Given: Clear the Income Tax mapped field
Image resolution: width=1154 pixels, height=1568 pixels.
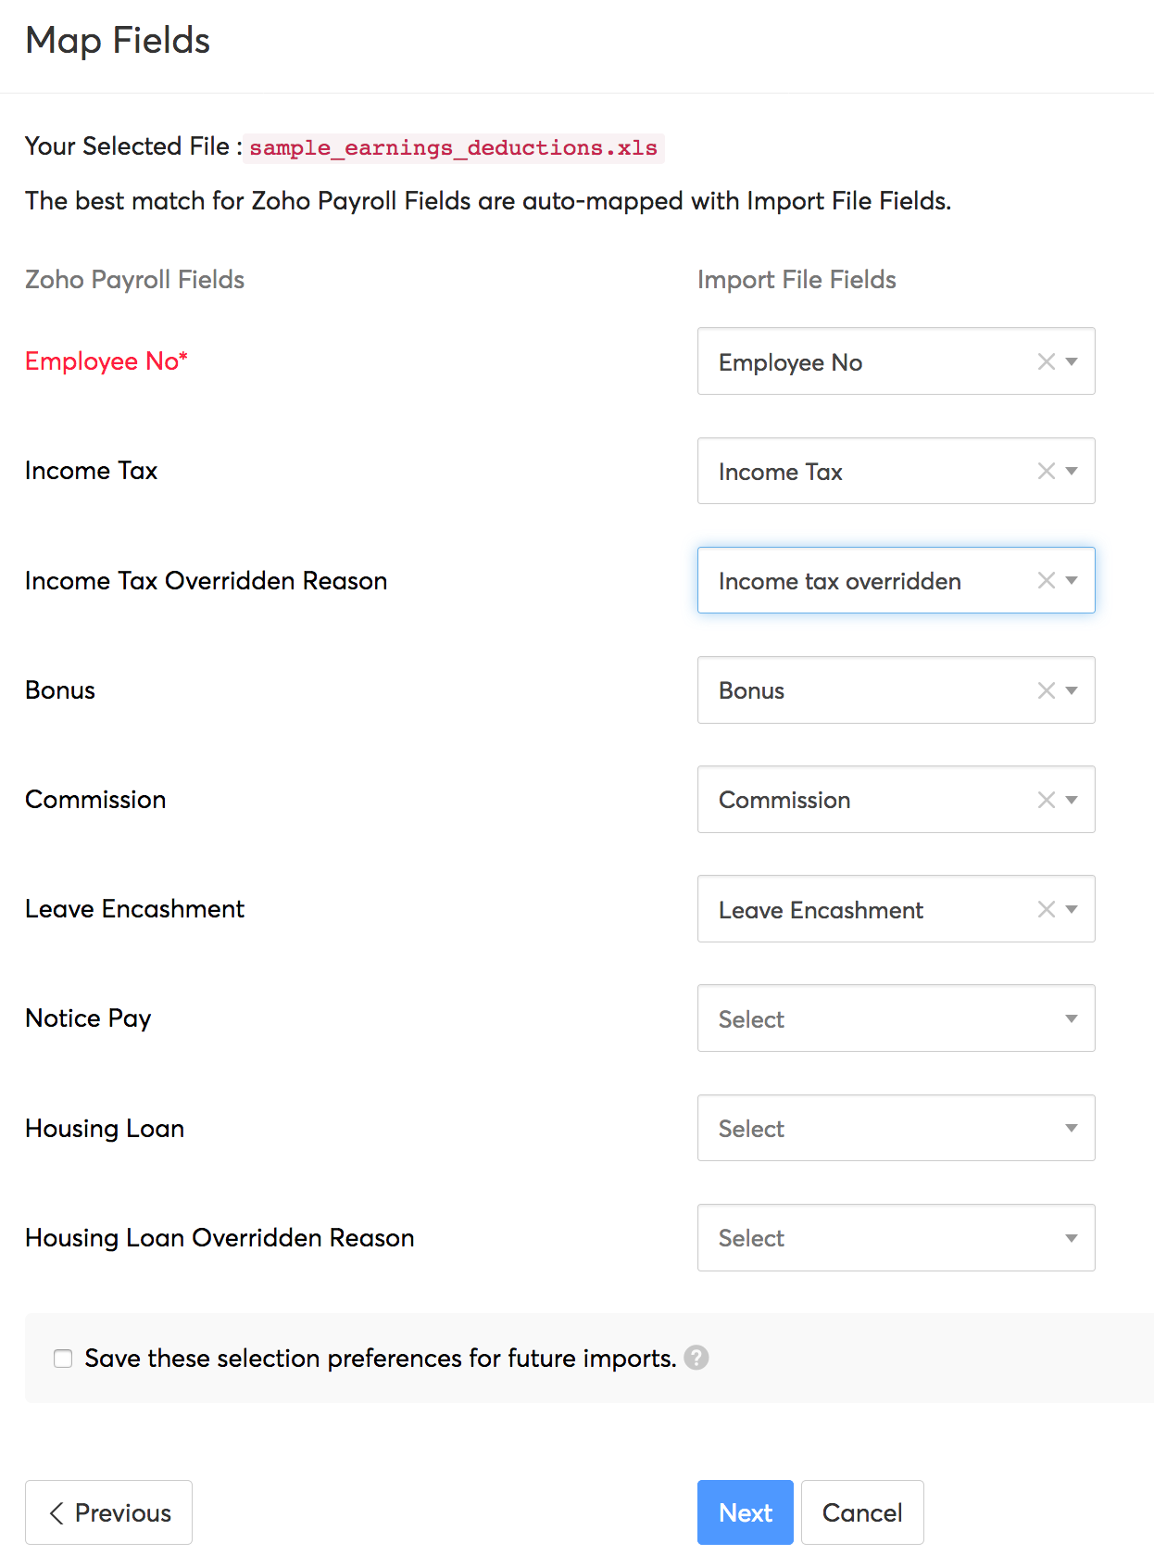Looking at the screenshot, I should pyautogui.click(x=1046, y=471).
